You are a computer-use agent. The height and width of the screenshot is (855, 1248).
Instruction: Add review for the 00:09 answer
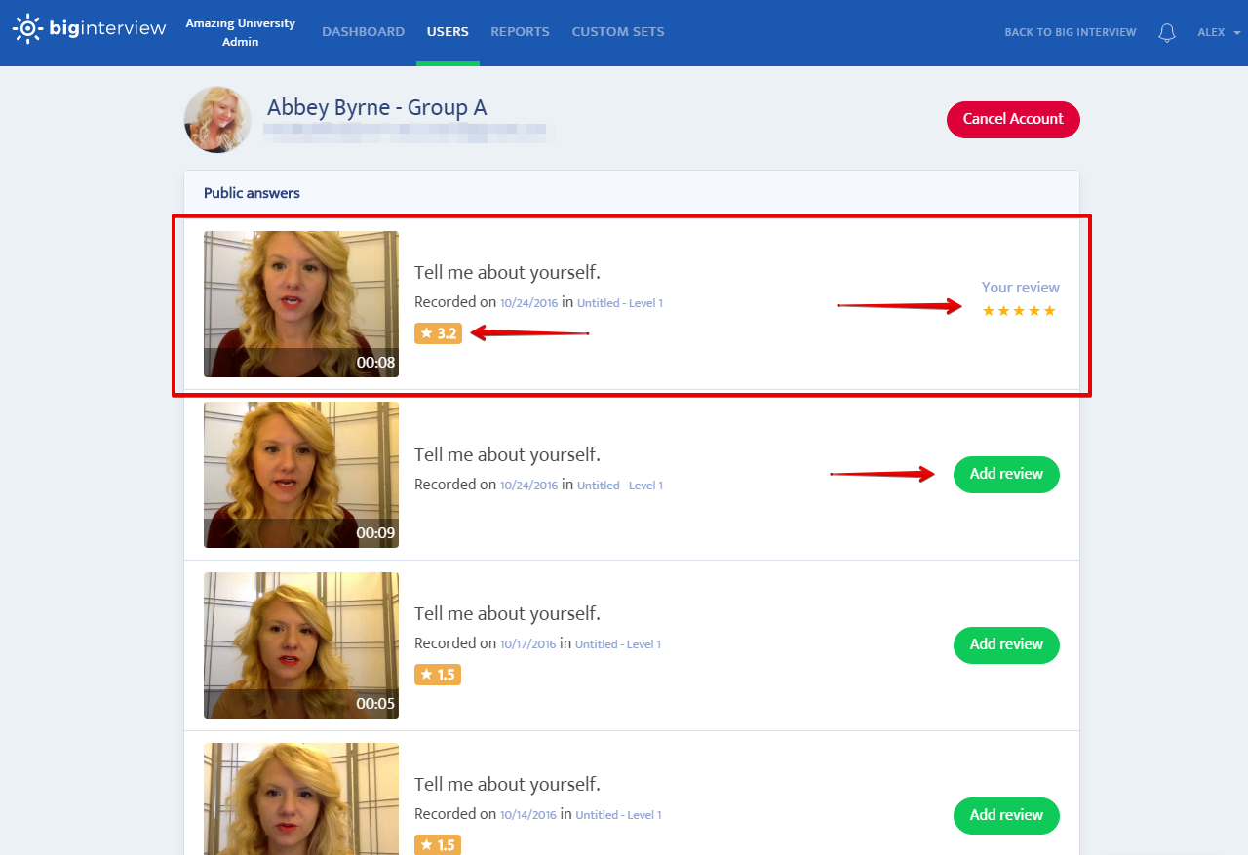pyautogui.click(x=1006, y=474)
